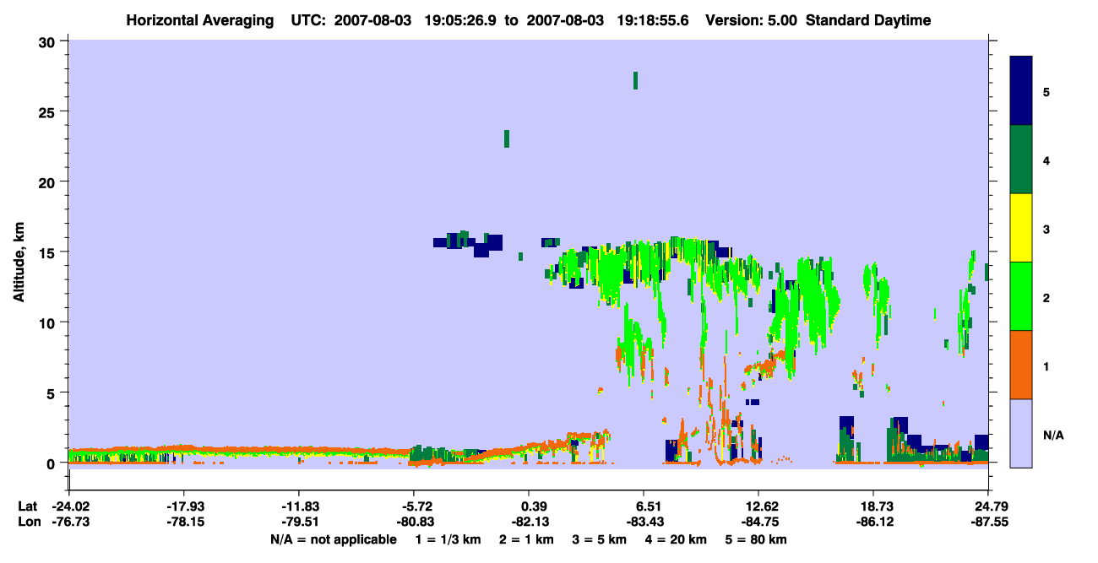Click the longitude value '-87.55'
The height and width of the screenshot is (563, 1098).
(988, 522)
